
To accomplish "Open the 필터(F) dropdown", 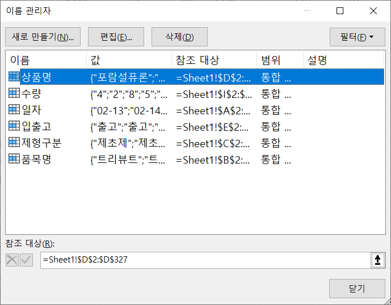I will 358,37.
